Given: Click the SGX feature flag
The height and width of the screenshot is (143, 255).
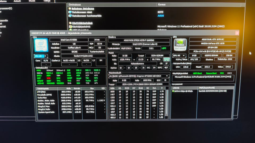Looking at the screenshot, I should coord(78,83).
